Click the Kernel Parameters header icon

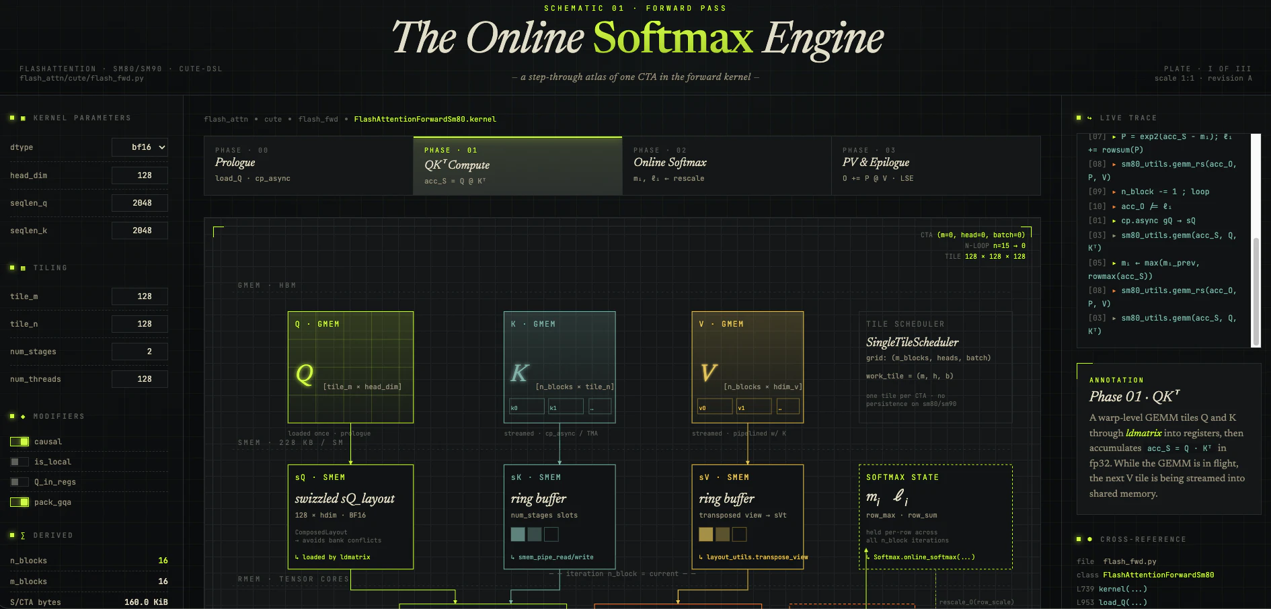coord(23,118)
